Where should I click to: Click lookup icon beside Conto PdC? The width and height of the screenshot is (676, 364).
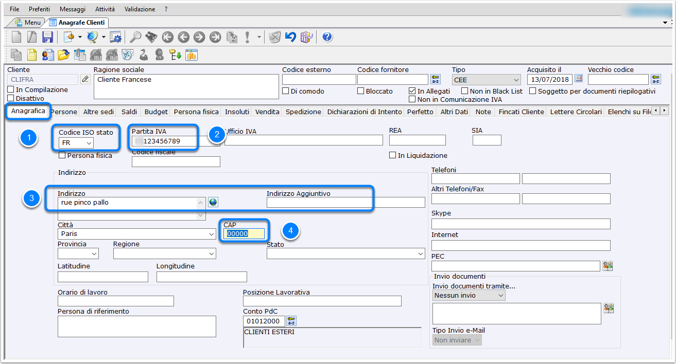[291, 321]
